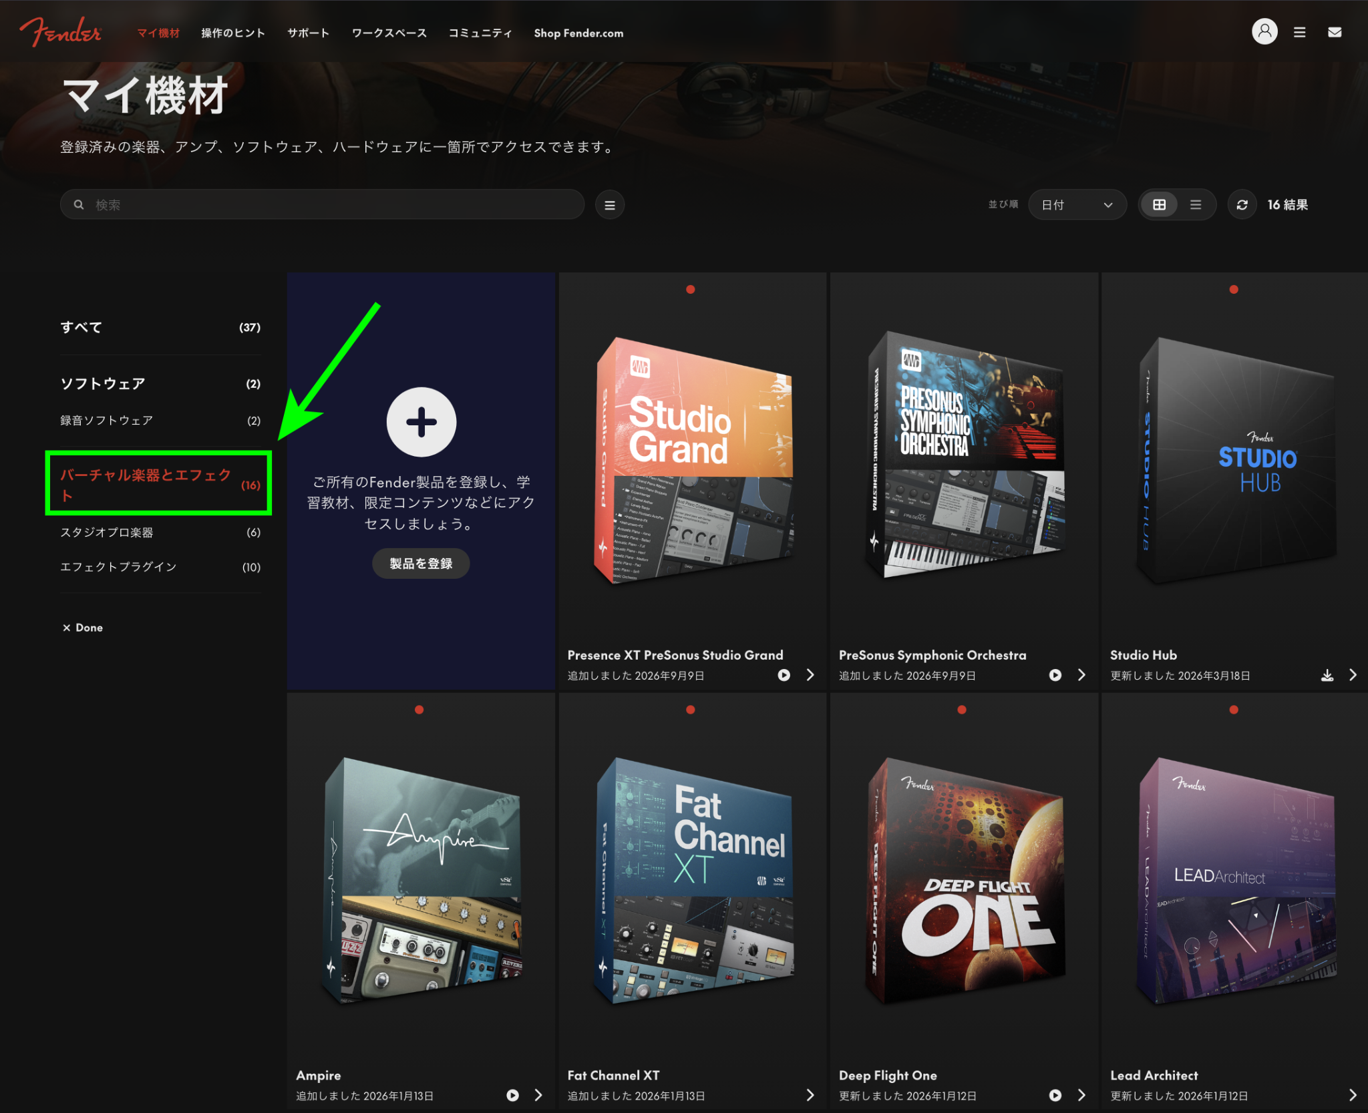Viewport: 1368px width, 1113px height.
Task: Open the hamburger menu in header
Action: (x=1299, y=32)
